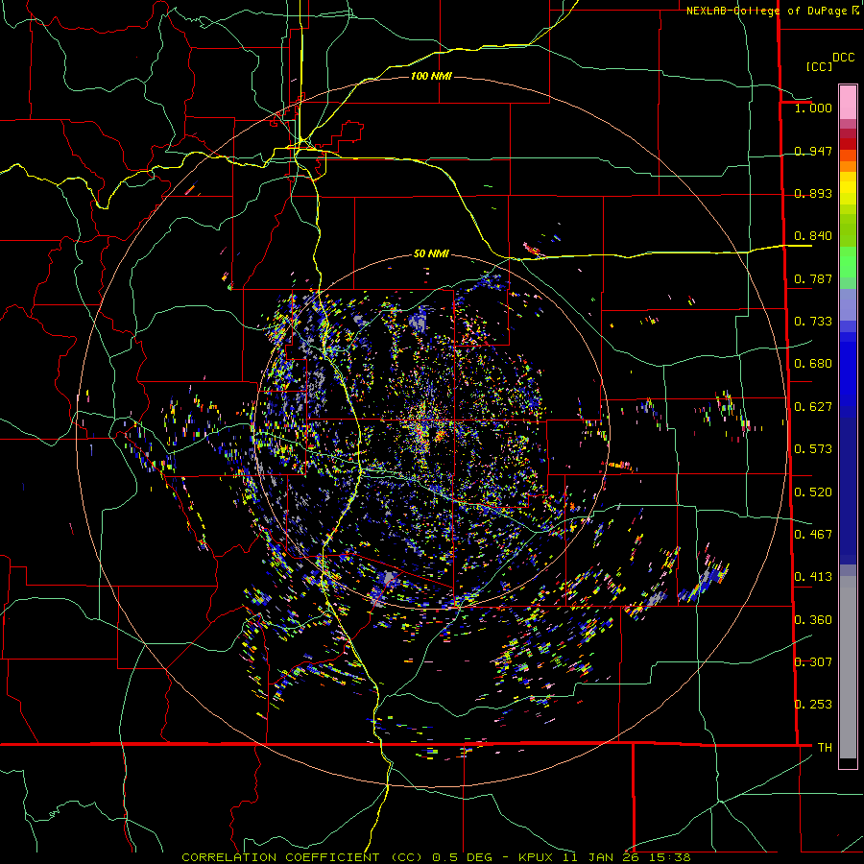
Task: Click the 0.307 scale value
Action: pos(813,662)
